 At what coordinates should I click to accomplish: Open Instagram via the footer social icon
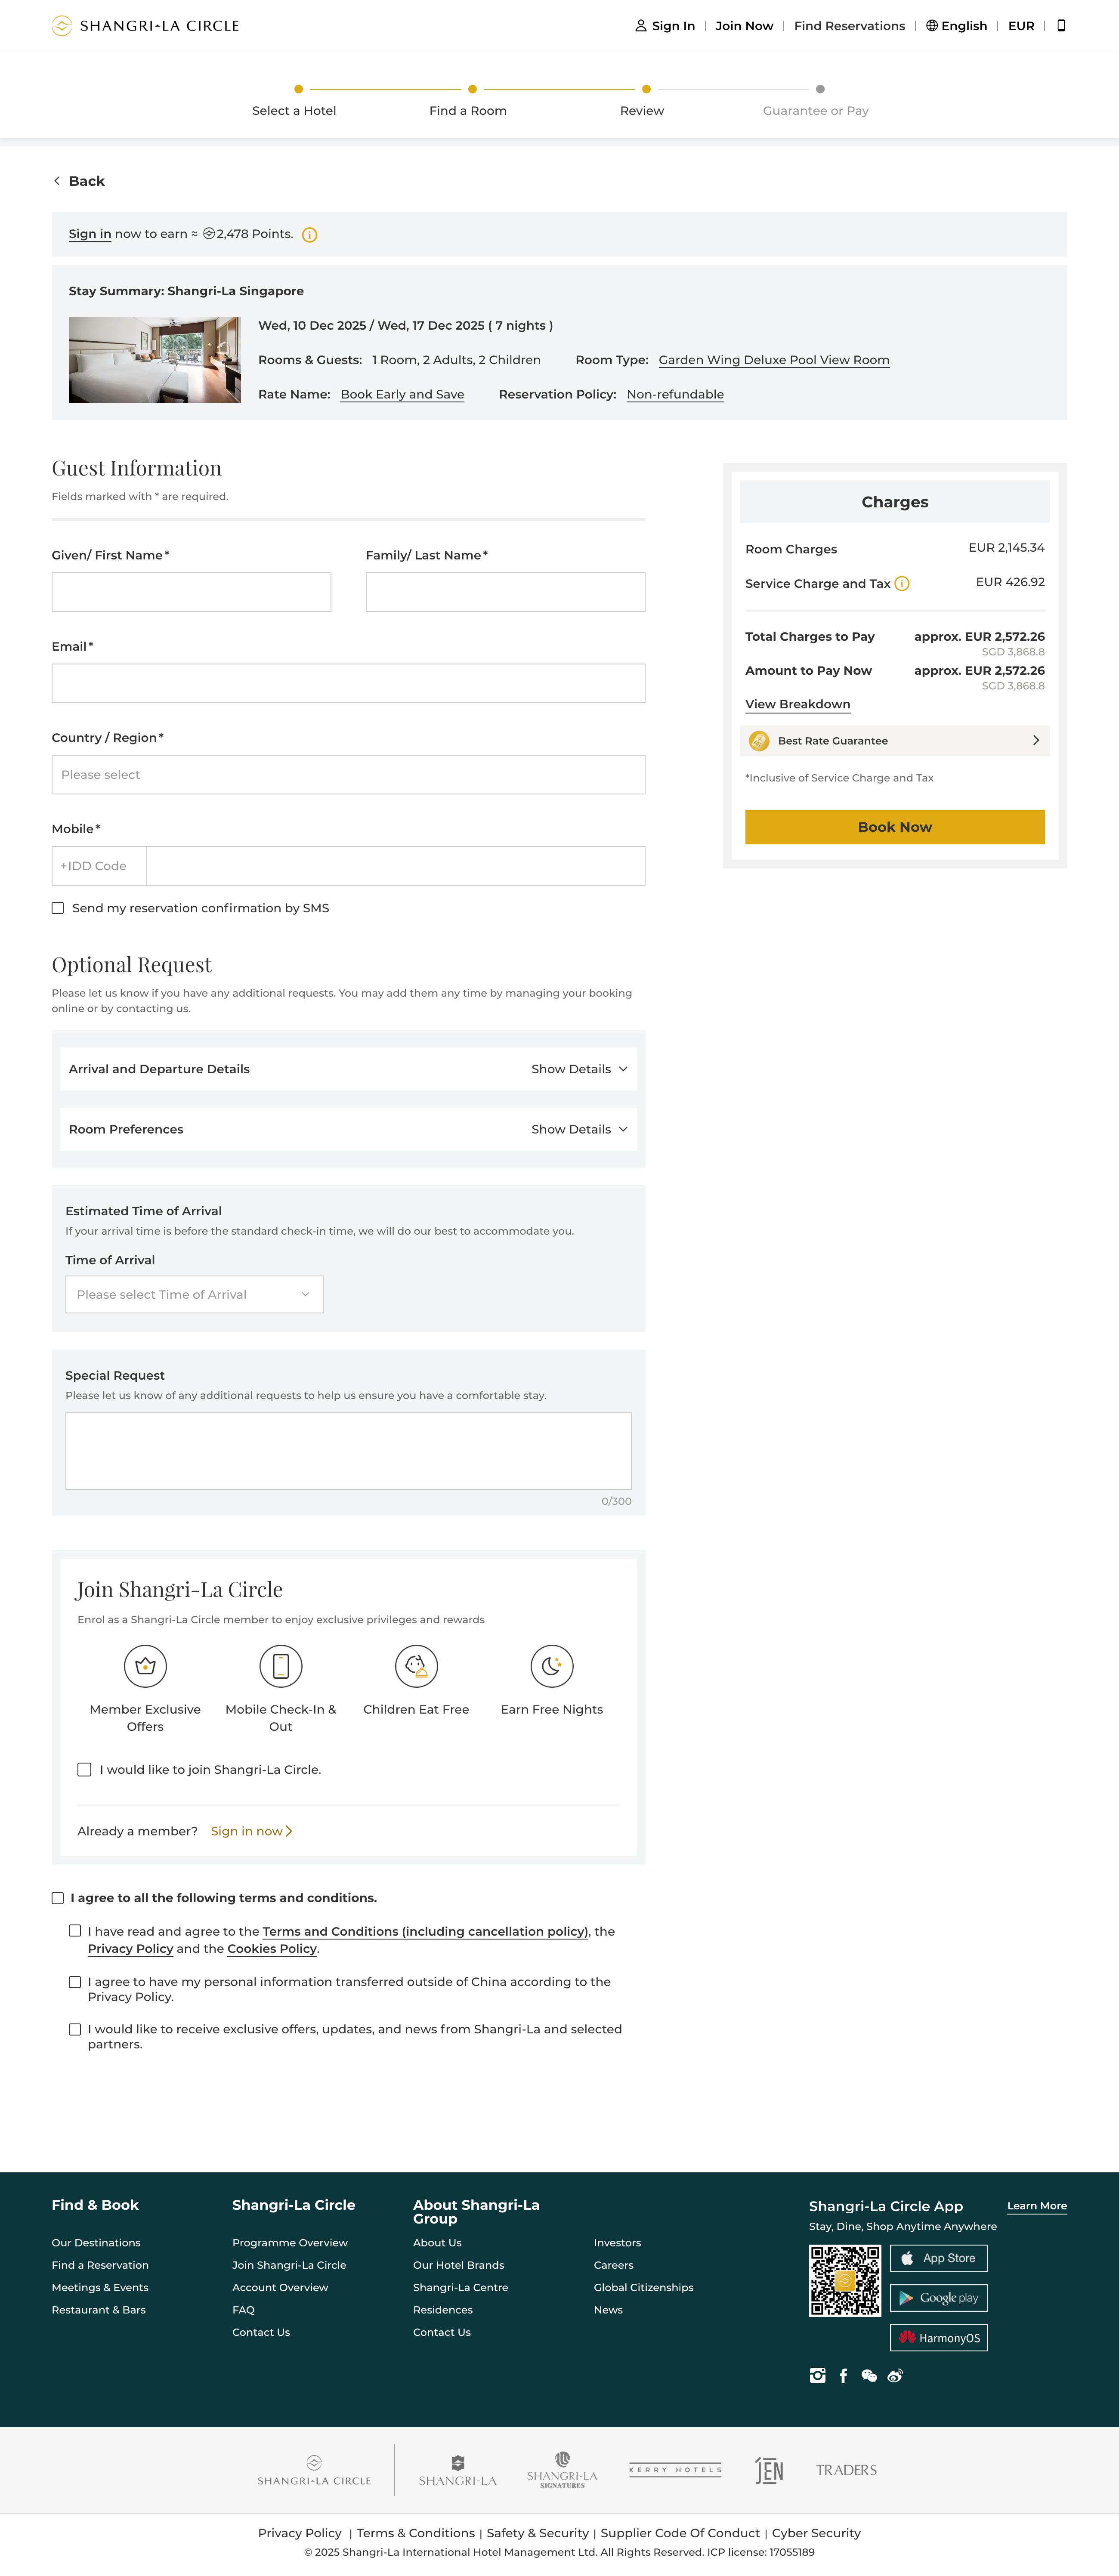pyautogui.click(x=818, y=2375)
